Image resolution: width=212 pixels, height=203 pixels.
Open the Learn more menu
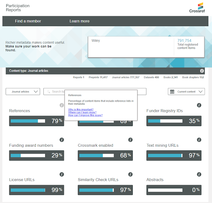pos(79,21)
